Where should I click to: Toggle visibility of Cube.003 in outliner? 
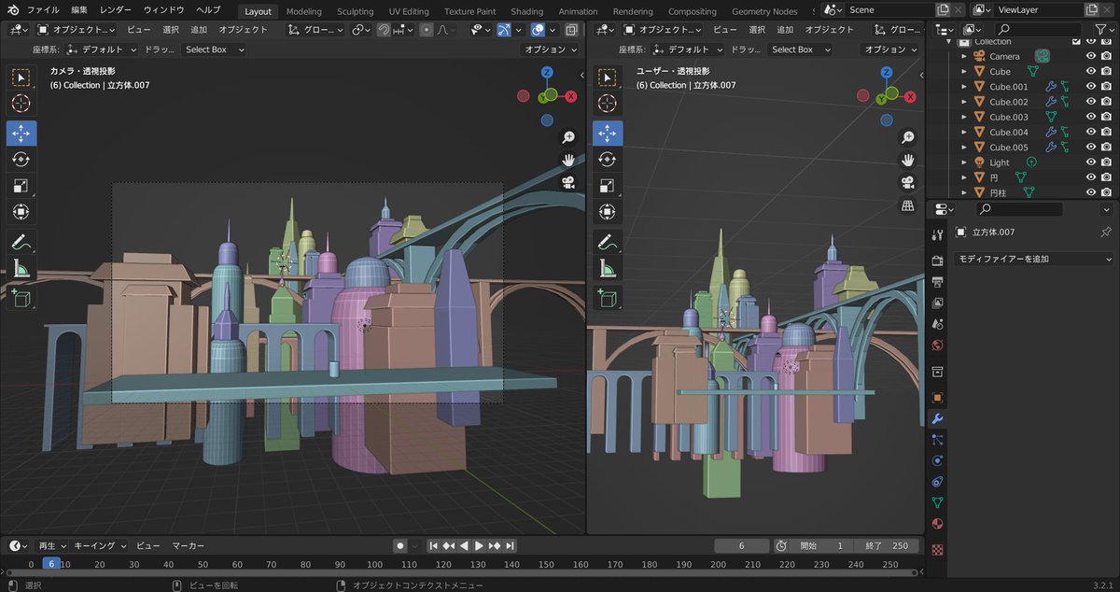(1090, 117)
